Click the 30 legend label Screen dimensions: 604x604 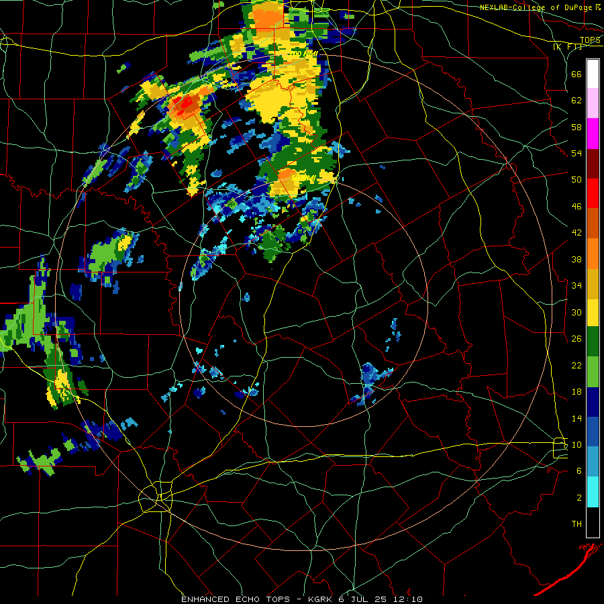576,312
